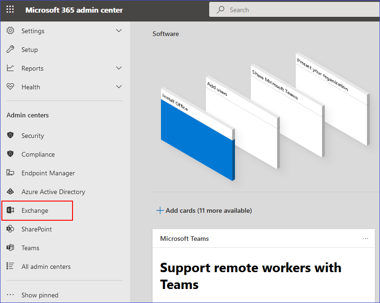Click the Azure Active Directory icon
Viewport: 380px width, 303px height.
[10, 192]
